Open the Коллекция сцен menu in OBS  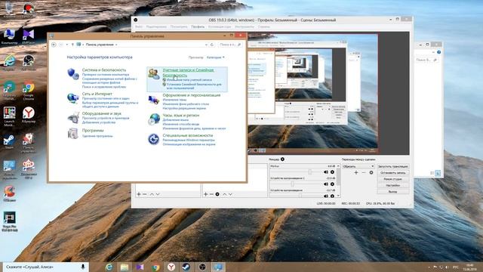click(220, 27)
